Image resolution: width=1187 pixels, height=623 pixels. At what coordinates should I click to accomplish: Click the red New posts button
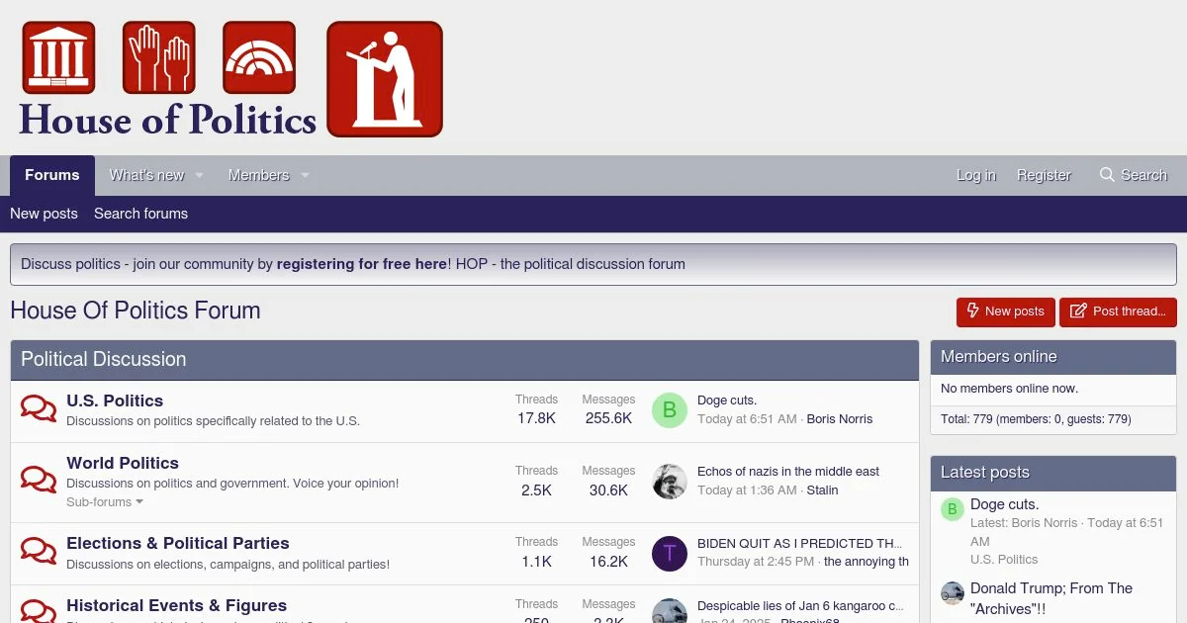[x=1005, y=311]
